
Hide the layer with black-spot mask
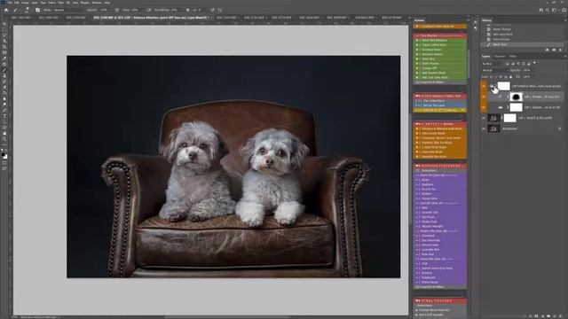pyautogui.click(x=484, y=97)
